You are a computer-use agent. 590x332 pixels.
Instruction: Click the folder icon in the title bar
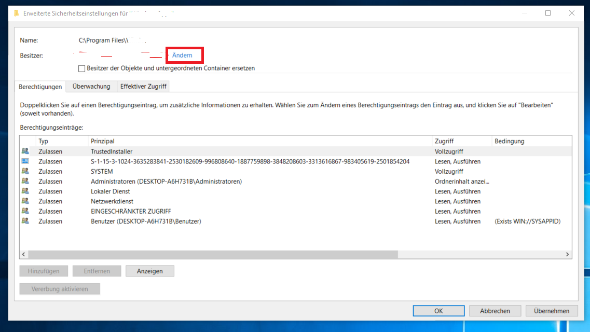[x=16, y=13]
